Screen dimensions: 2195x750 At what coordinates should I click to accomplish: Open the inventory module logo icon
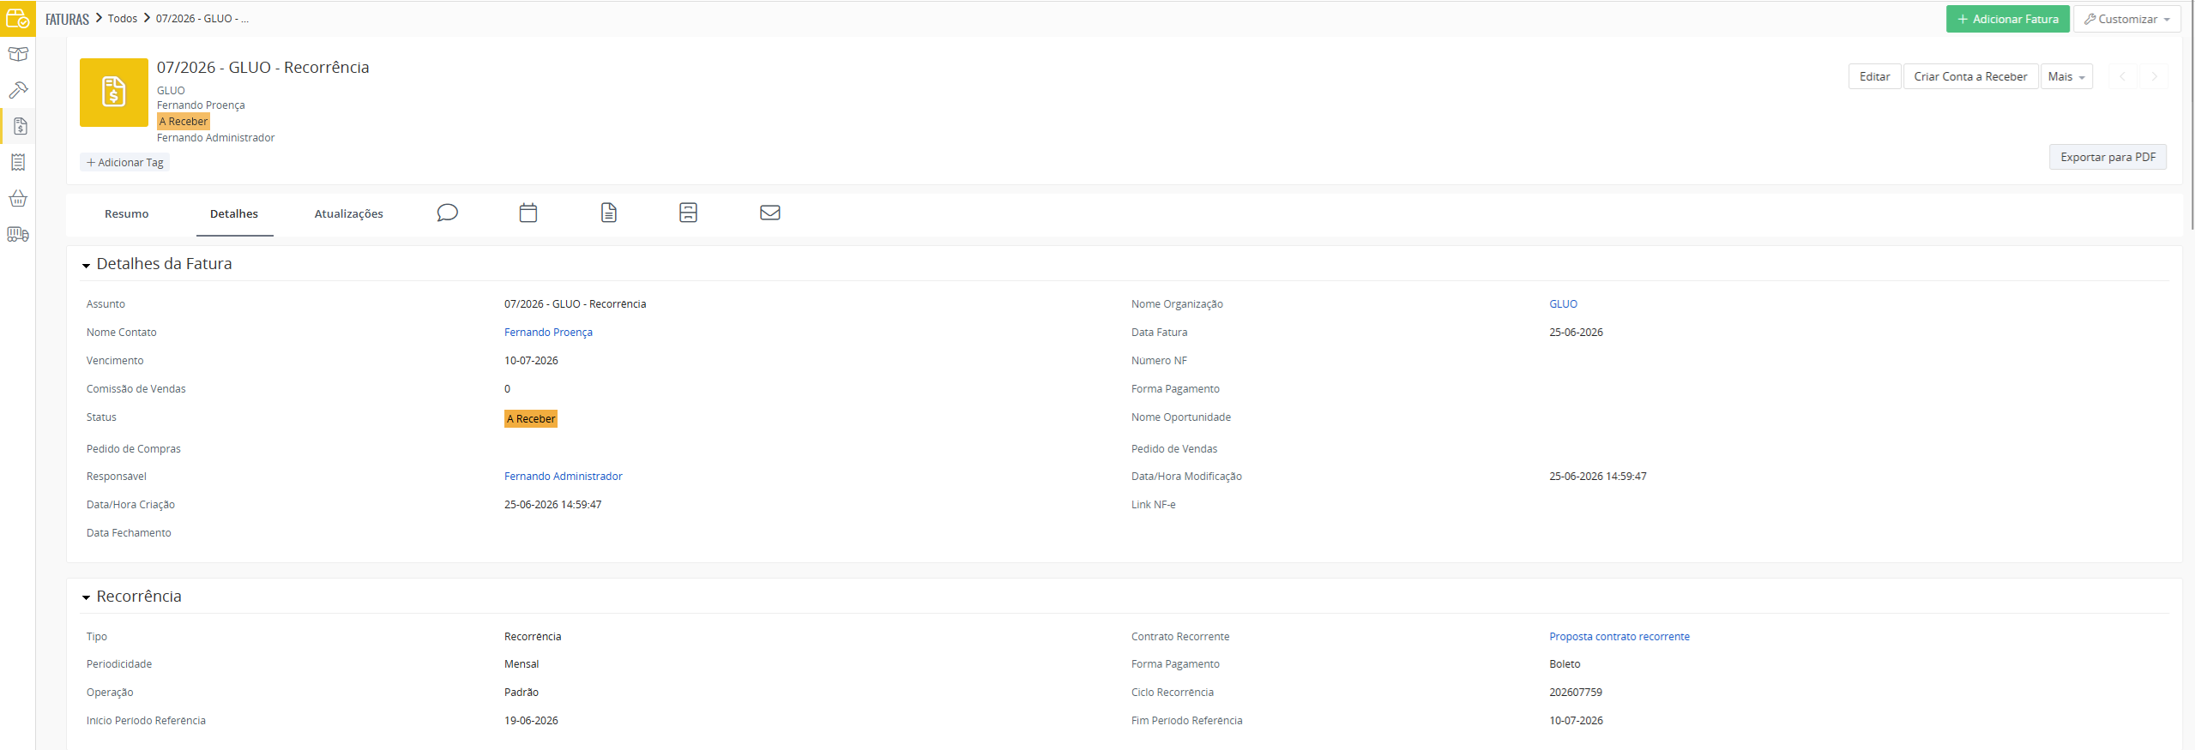[x=17, y=18]
